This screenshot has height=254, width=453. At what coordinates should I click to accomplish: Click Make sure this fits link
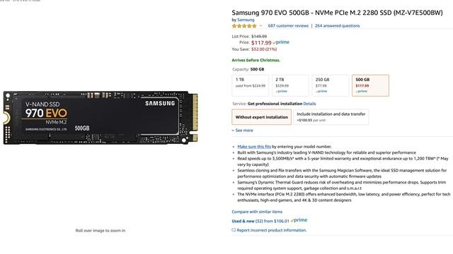(x=254, y=147)
